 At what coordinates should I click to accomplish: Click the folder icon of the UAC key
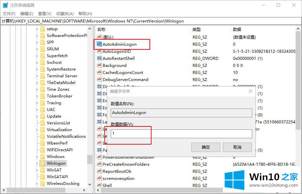(42, 110)
